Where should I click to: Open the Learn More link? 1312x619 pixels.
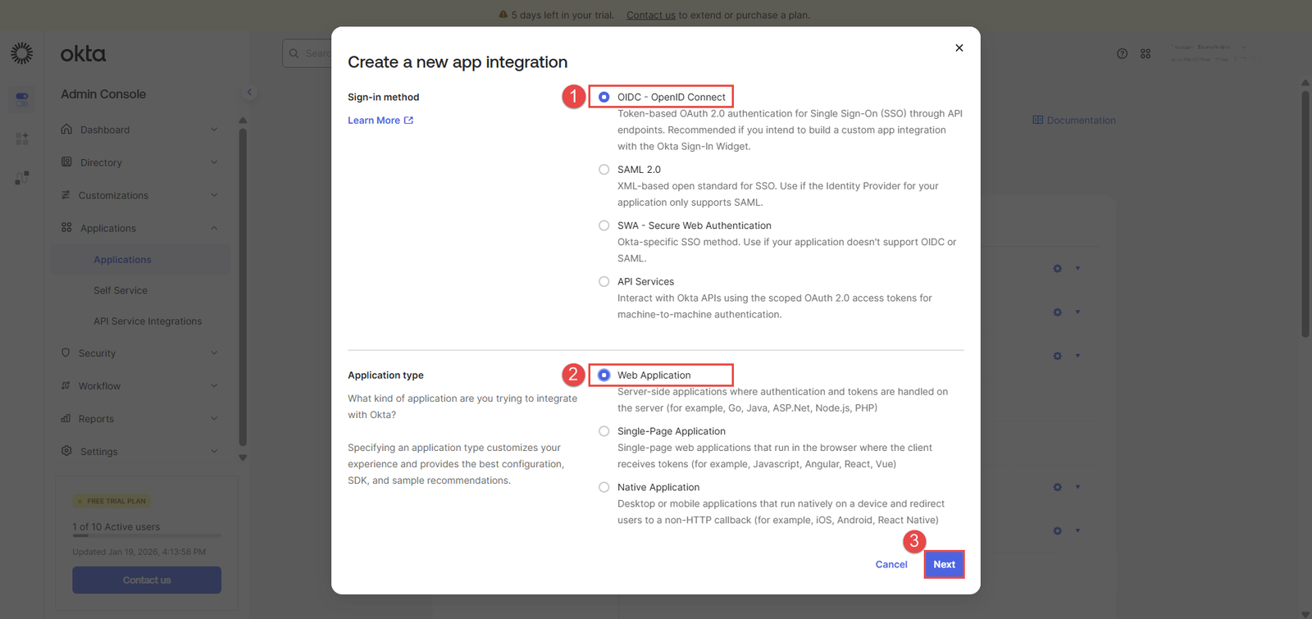pos(380,121)
